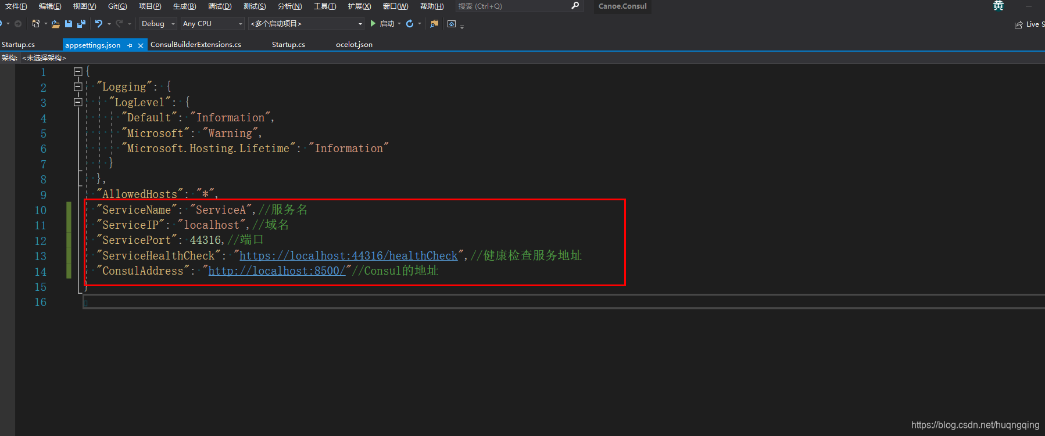Viewport: 1045px width, 436px height.
Task: Click the 44316 port value
Action: (x=206, y=240)
